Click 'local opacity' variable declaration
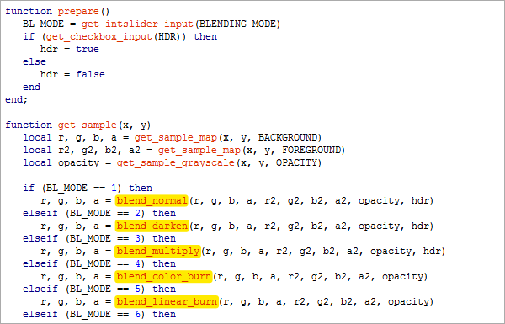 click(x=61, y=162)
